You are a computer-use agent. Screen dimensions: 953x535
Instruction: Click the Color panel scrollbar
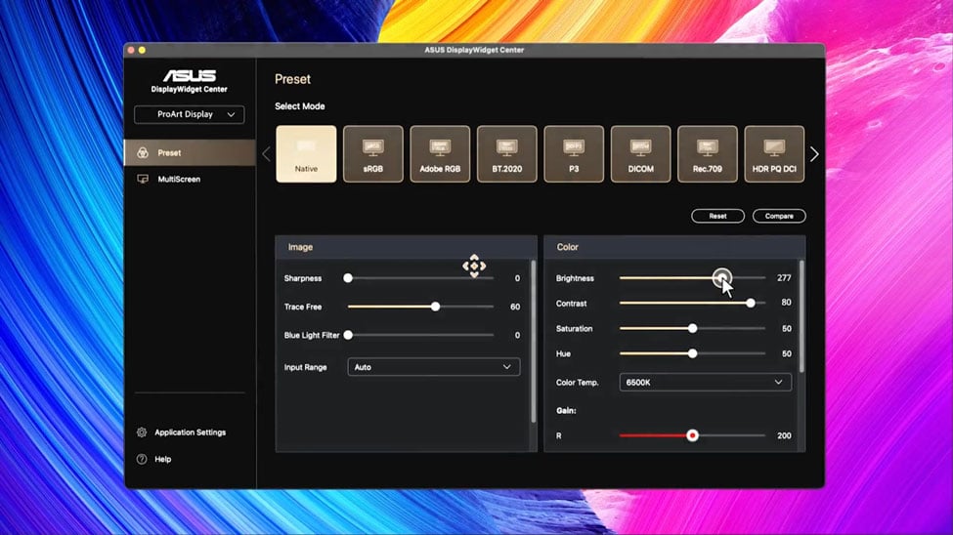801,316
